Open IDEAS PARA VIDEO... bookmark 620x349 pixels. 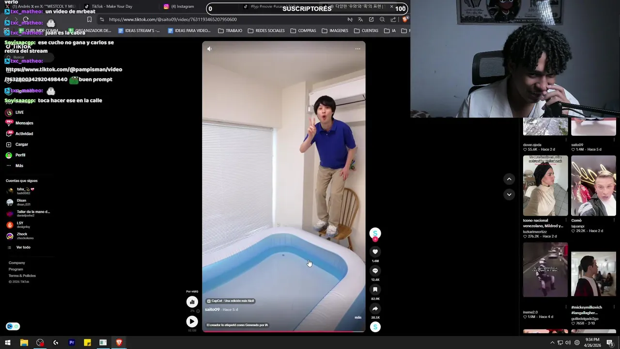pos(189,31)
